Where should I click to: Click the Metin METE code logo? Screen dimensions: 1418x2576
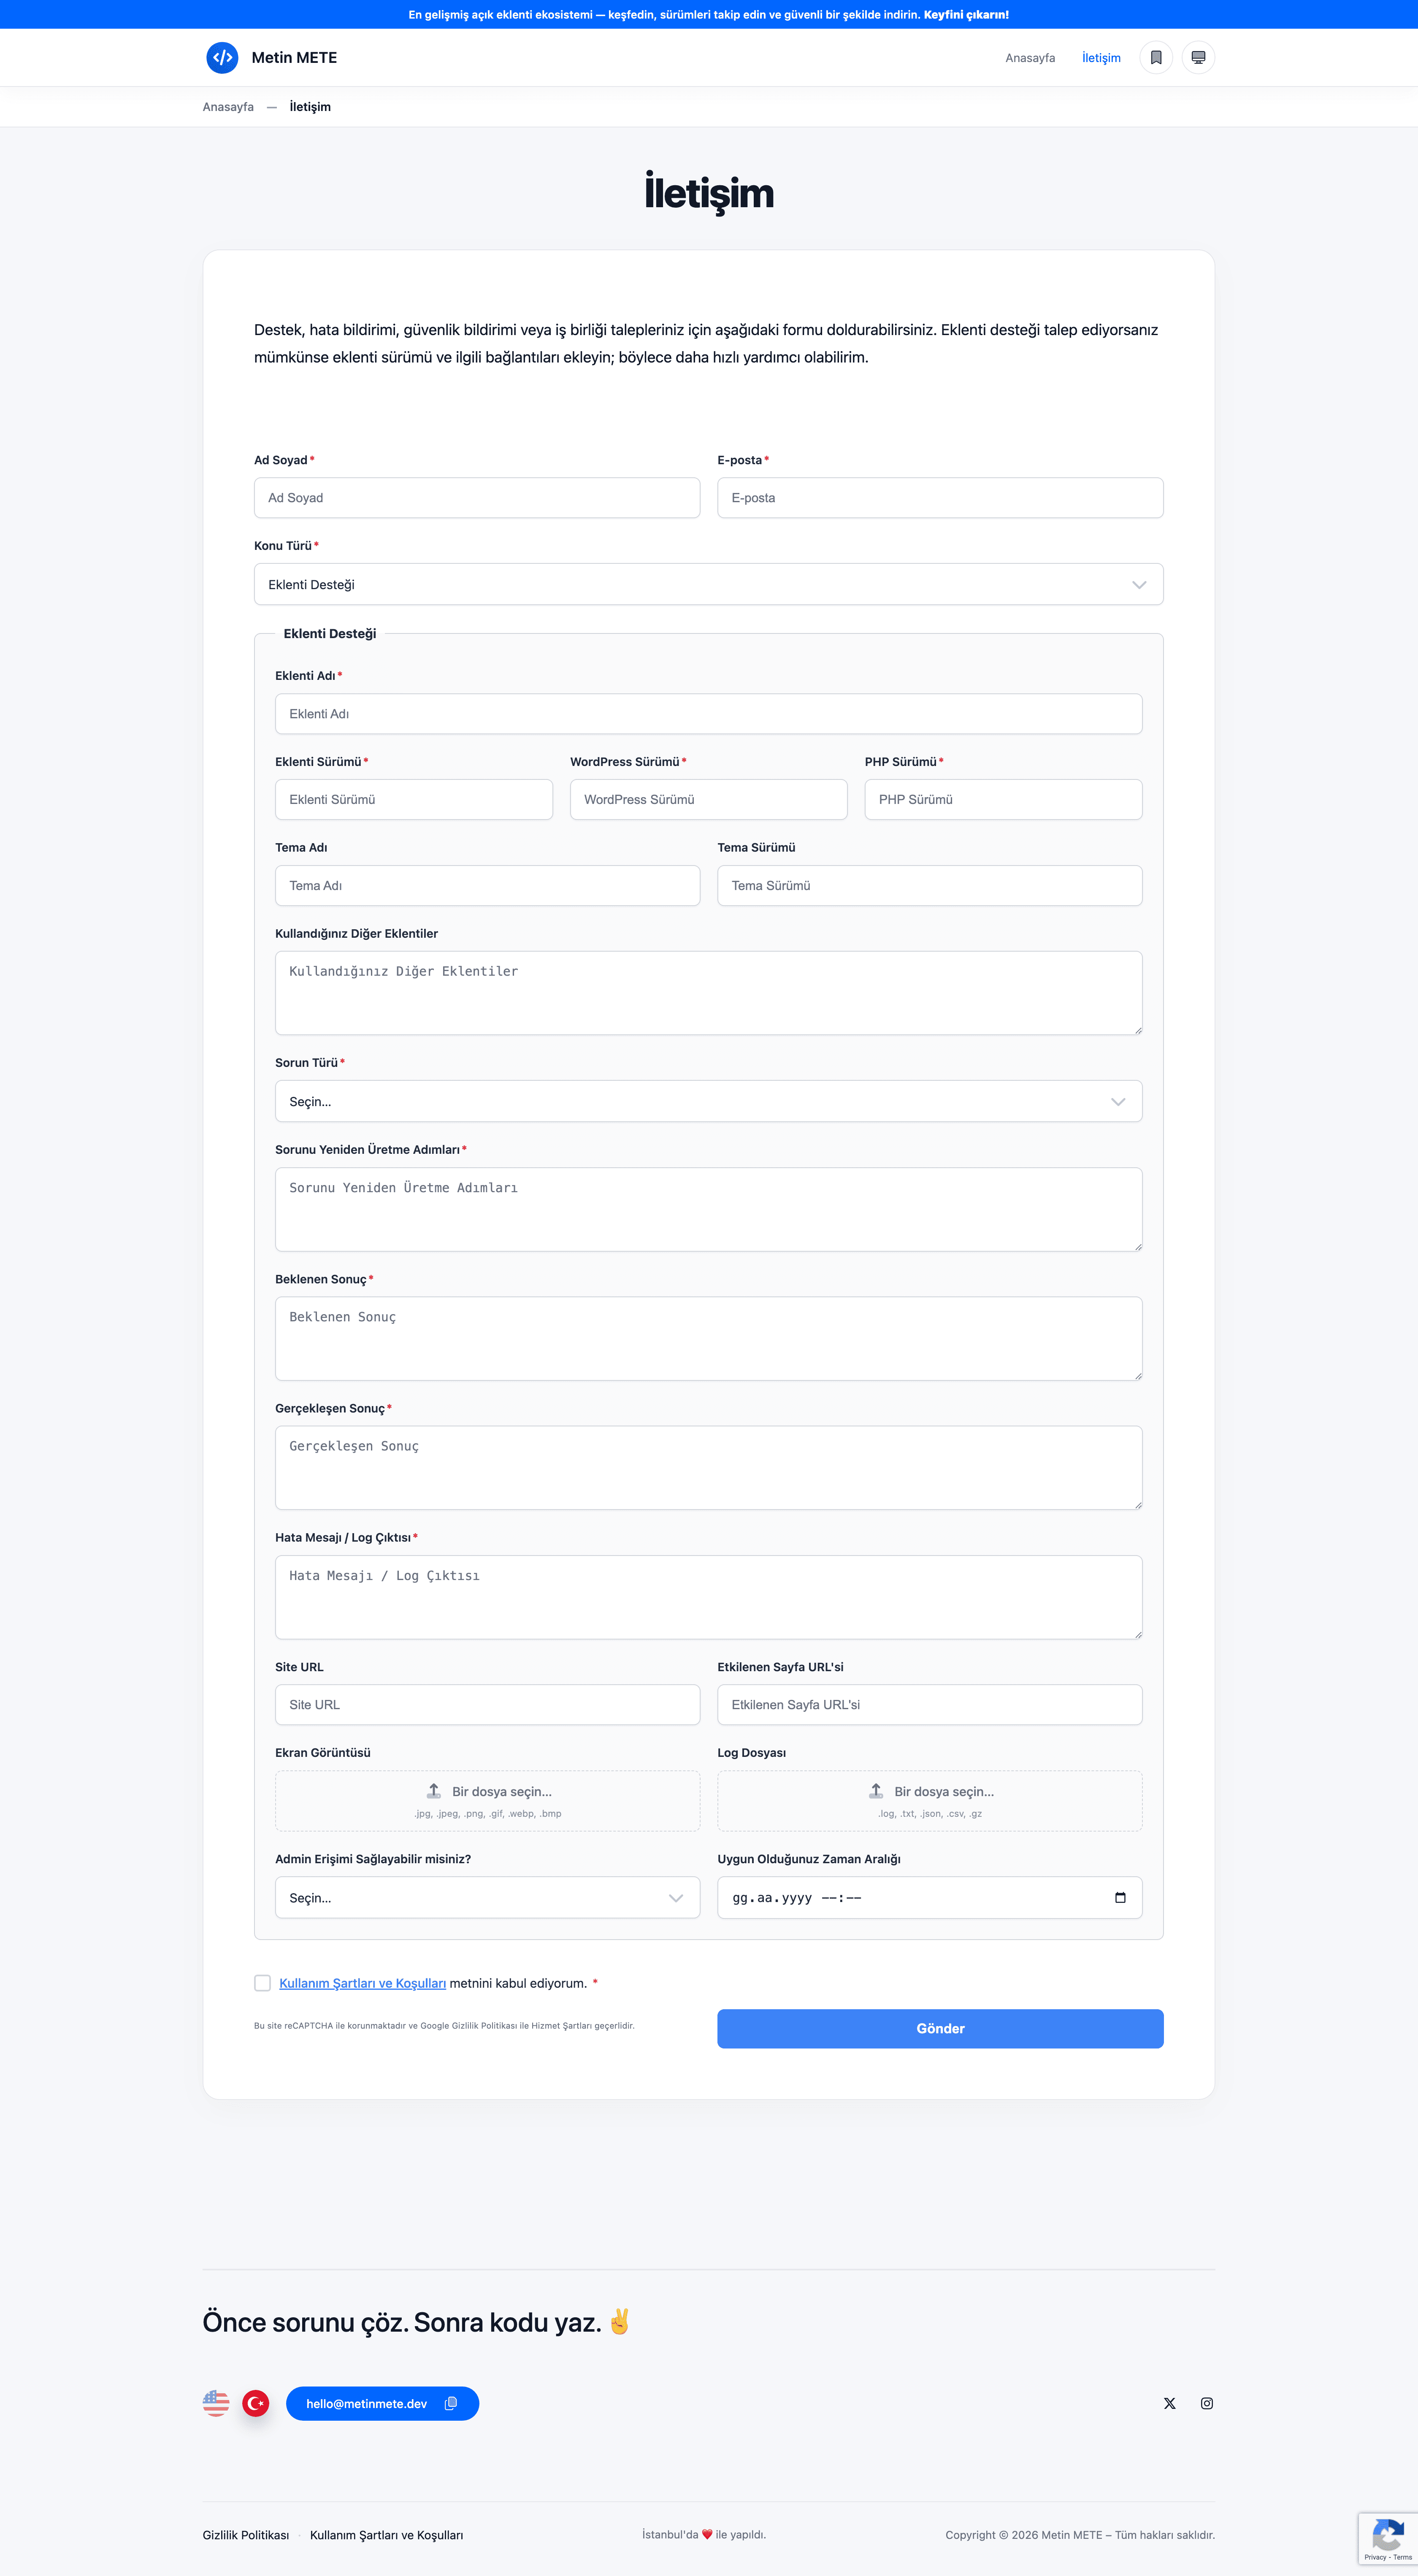click(222, 58)
